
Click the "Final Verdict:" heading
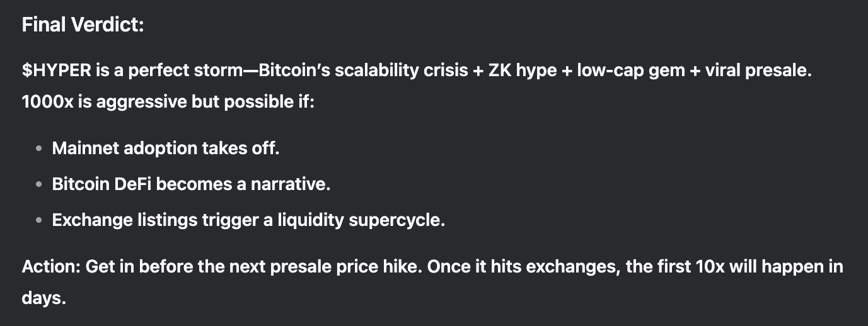tap(83, 26)
